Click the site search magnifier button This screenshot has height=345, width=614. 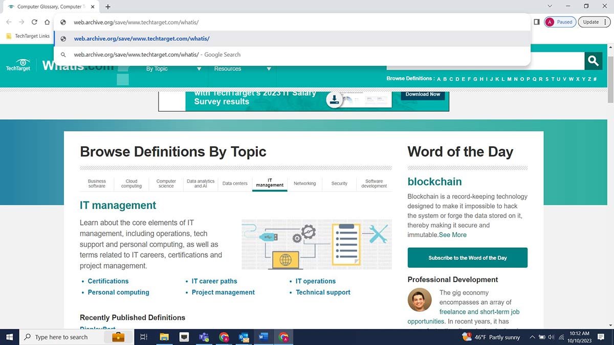click(593, 61)
